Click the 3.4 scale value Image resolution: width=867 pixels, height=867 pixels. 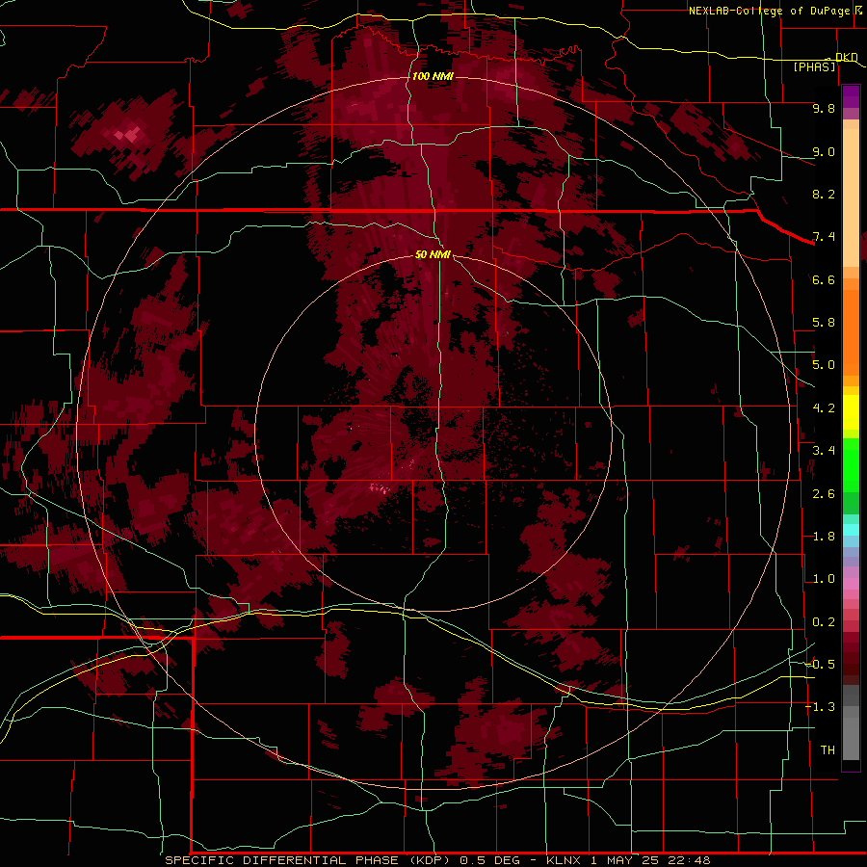(x=824, y=451)
